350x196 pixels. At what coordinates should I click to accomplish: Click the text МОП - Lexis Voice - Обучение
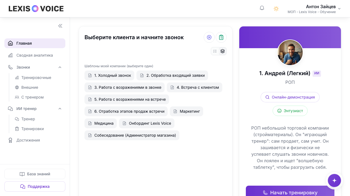311,12
